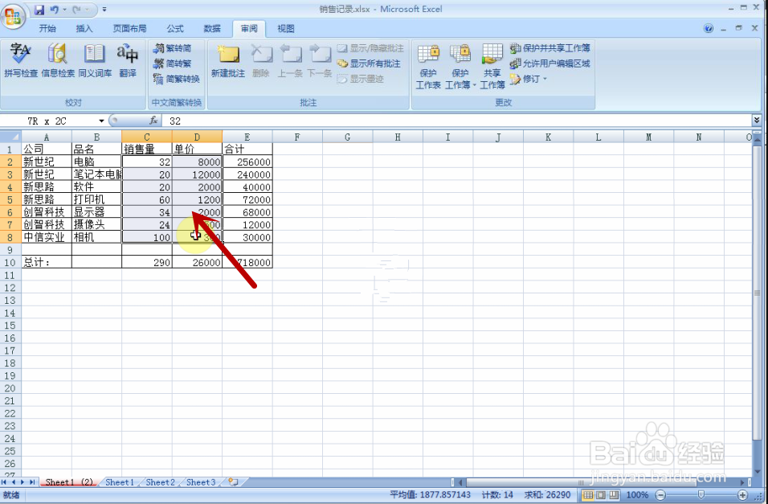Redo the last undone action
The height and width of the screenshot is (504, 768).
76,10
